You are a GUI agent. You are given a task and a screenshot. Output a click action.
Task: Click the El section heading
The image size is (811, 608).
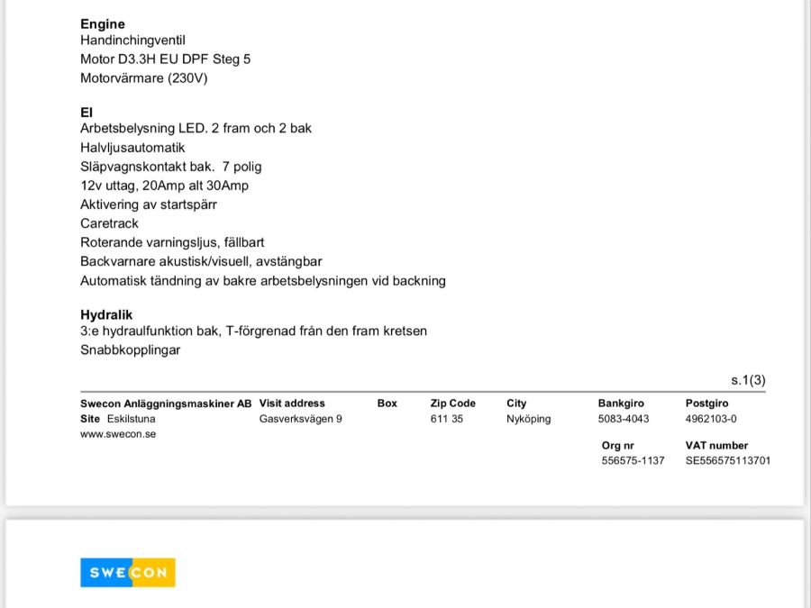(x=87, y=113)
